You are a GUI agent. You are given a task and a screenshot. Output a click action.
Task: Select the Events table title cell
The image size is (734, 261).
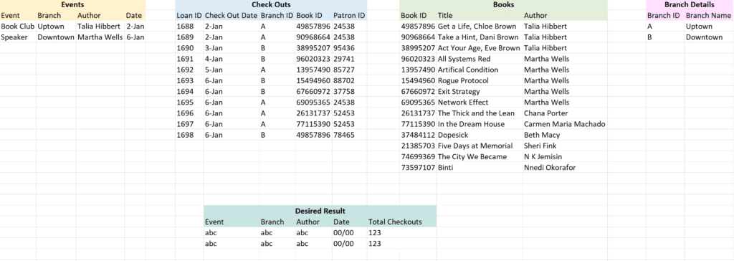[x=72, y=5]
